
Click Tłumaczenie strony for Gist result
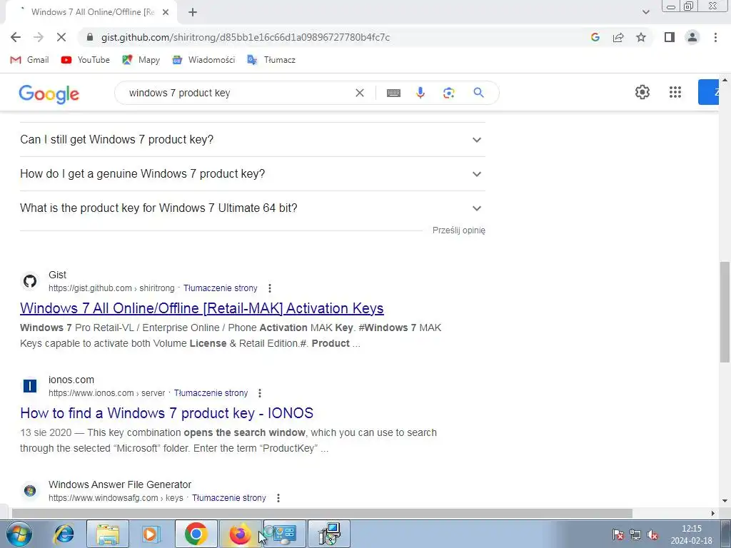click(x=220, y=288)
